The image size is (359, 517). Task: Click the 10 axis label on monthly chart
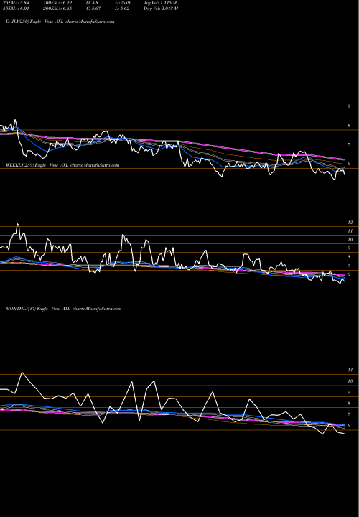[x=350, y=381]
